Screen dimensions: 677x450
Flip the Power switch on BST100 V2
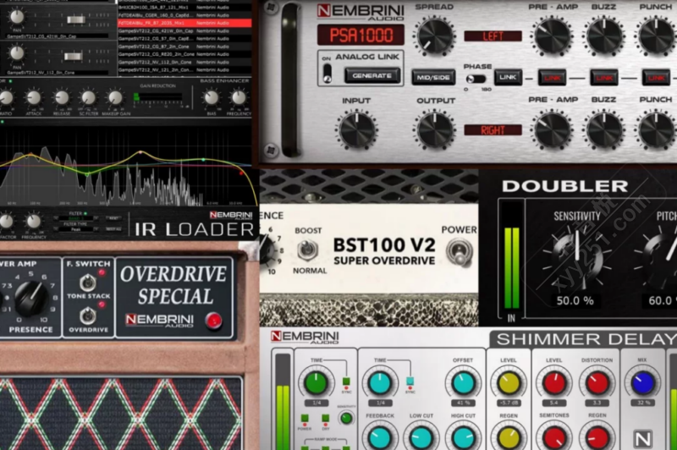[x=459, y=252]
